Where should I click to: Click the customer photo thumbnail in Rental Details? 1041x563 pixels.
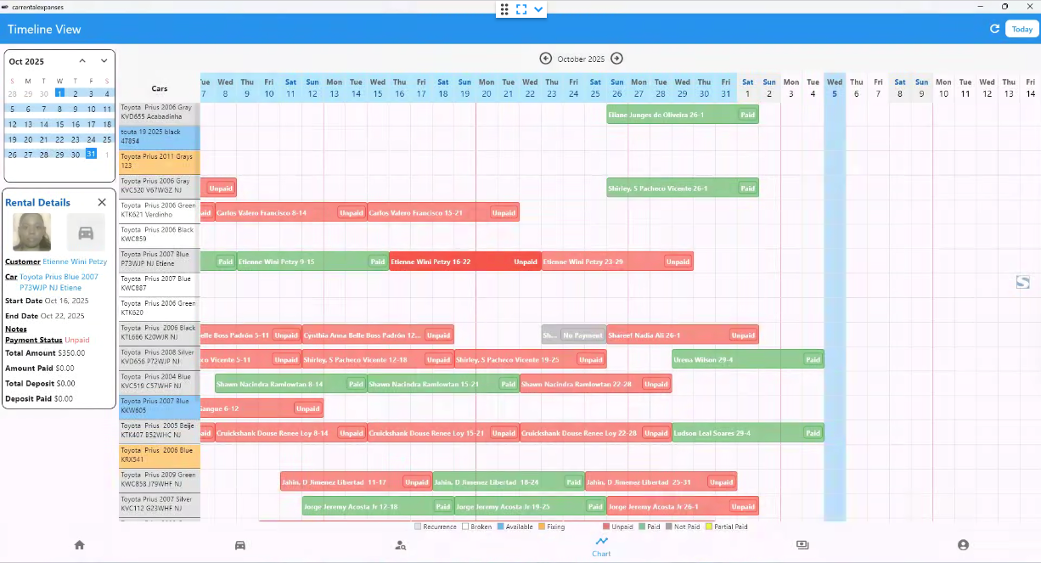32,232
